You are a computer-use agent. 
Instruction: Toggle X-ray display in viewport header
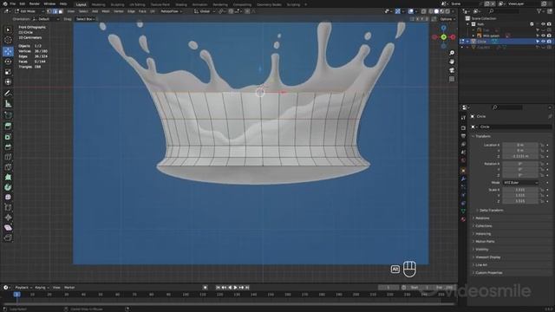(x=424, y=11)
